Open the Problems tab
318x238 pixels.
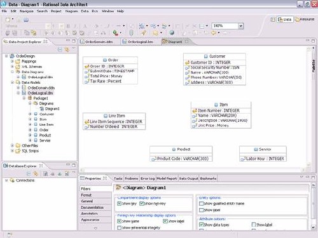click(x=132, y=178)
